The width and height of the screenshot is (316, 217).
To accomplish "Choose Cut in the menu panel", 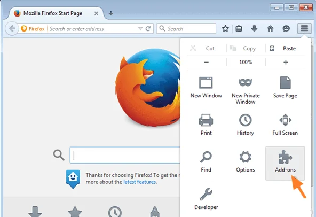I will click(206, 48).
